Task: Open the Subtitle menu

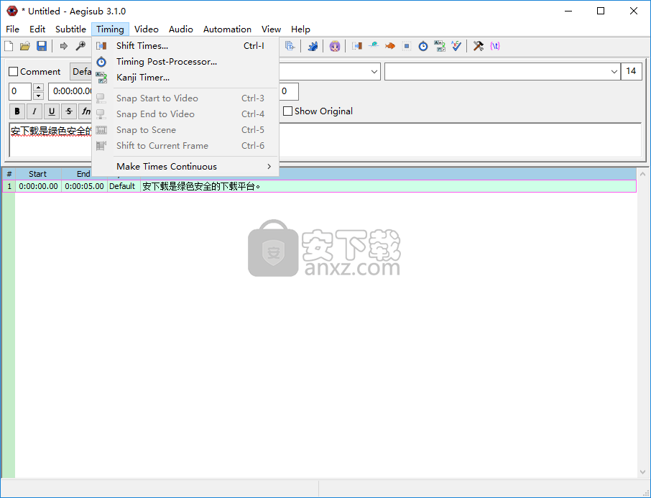Action: (x=70, y=29)
